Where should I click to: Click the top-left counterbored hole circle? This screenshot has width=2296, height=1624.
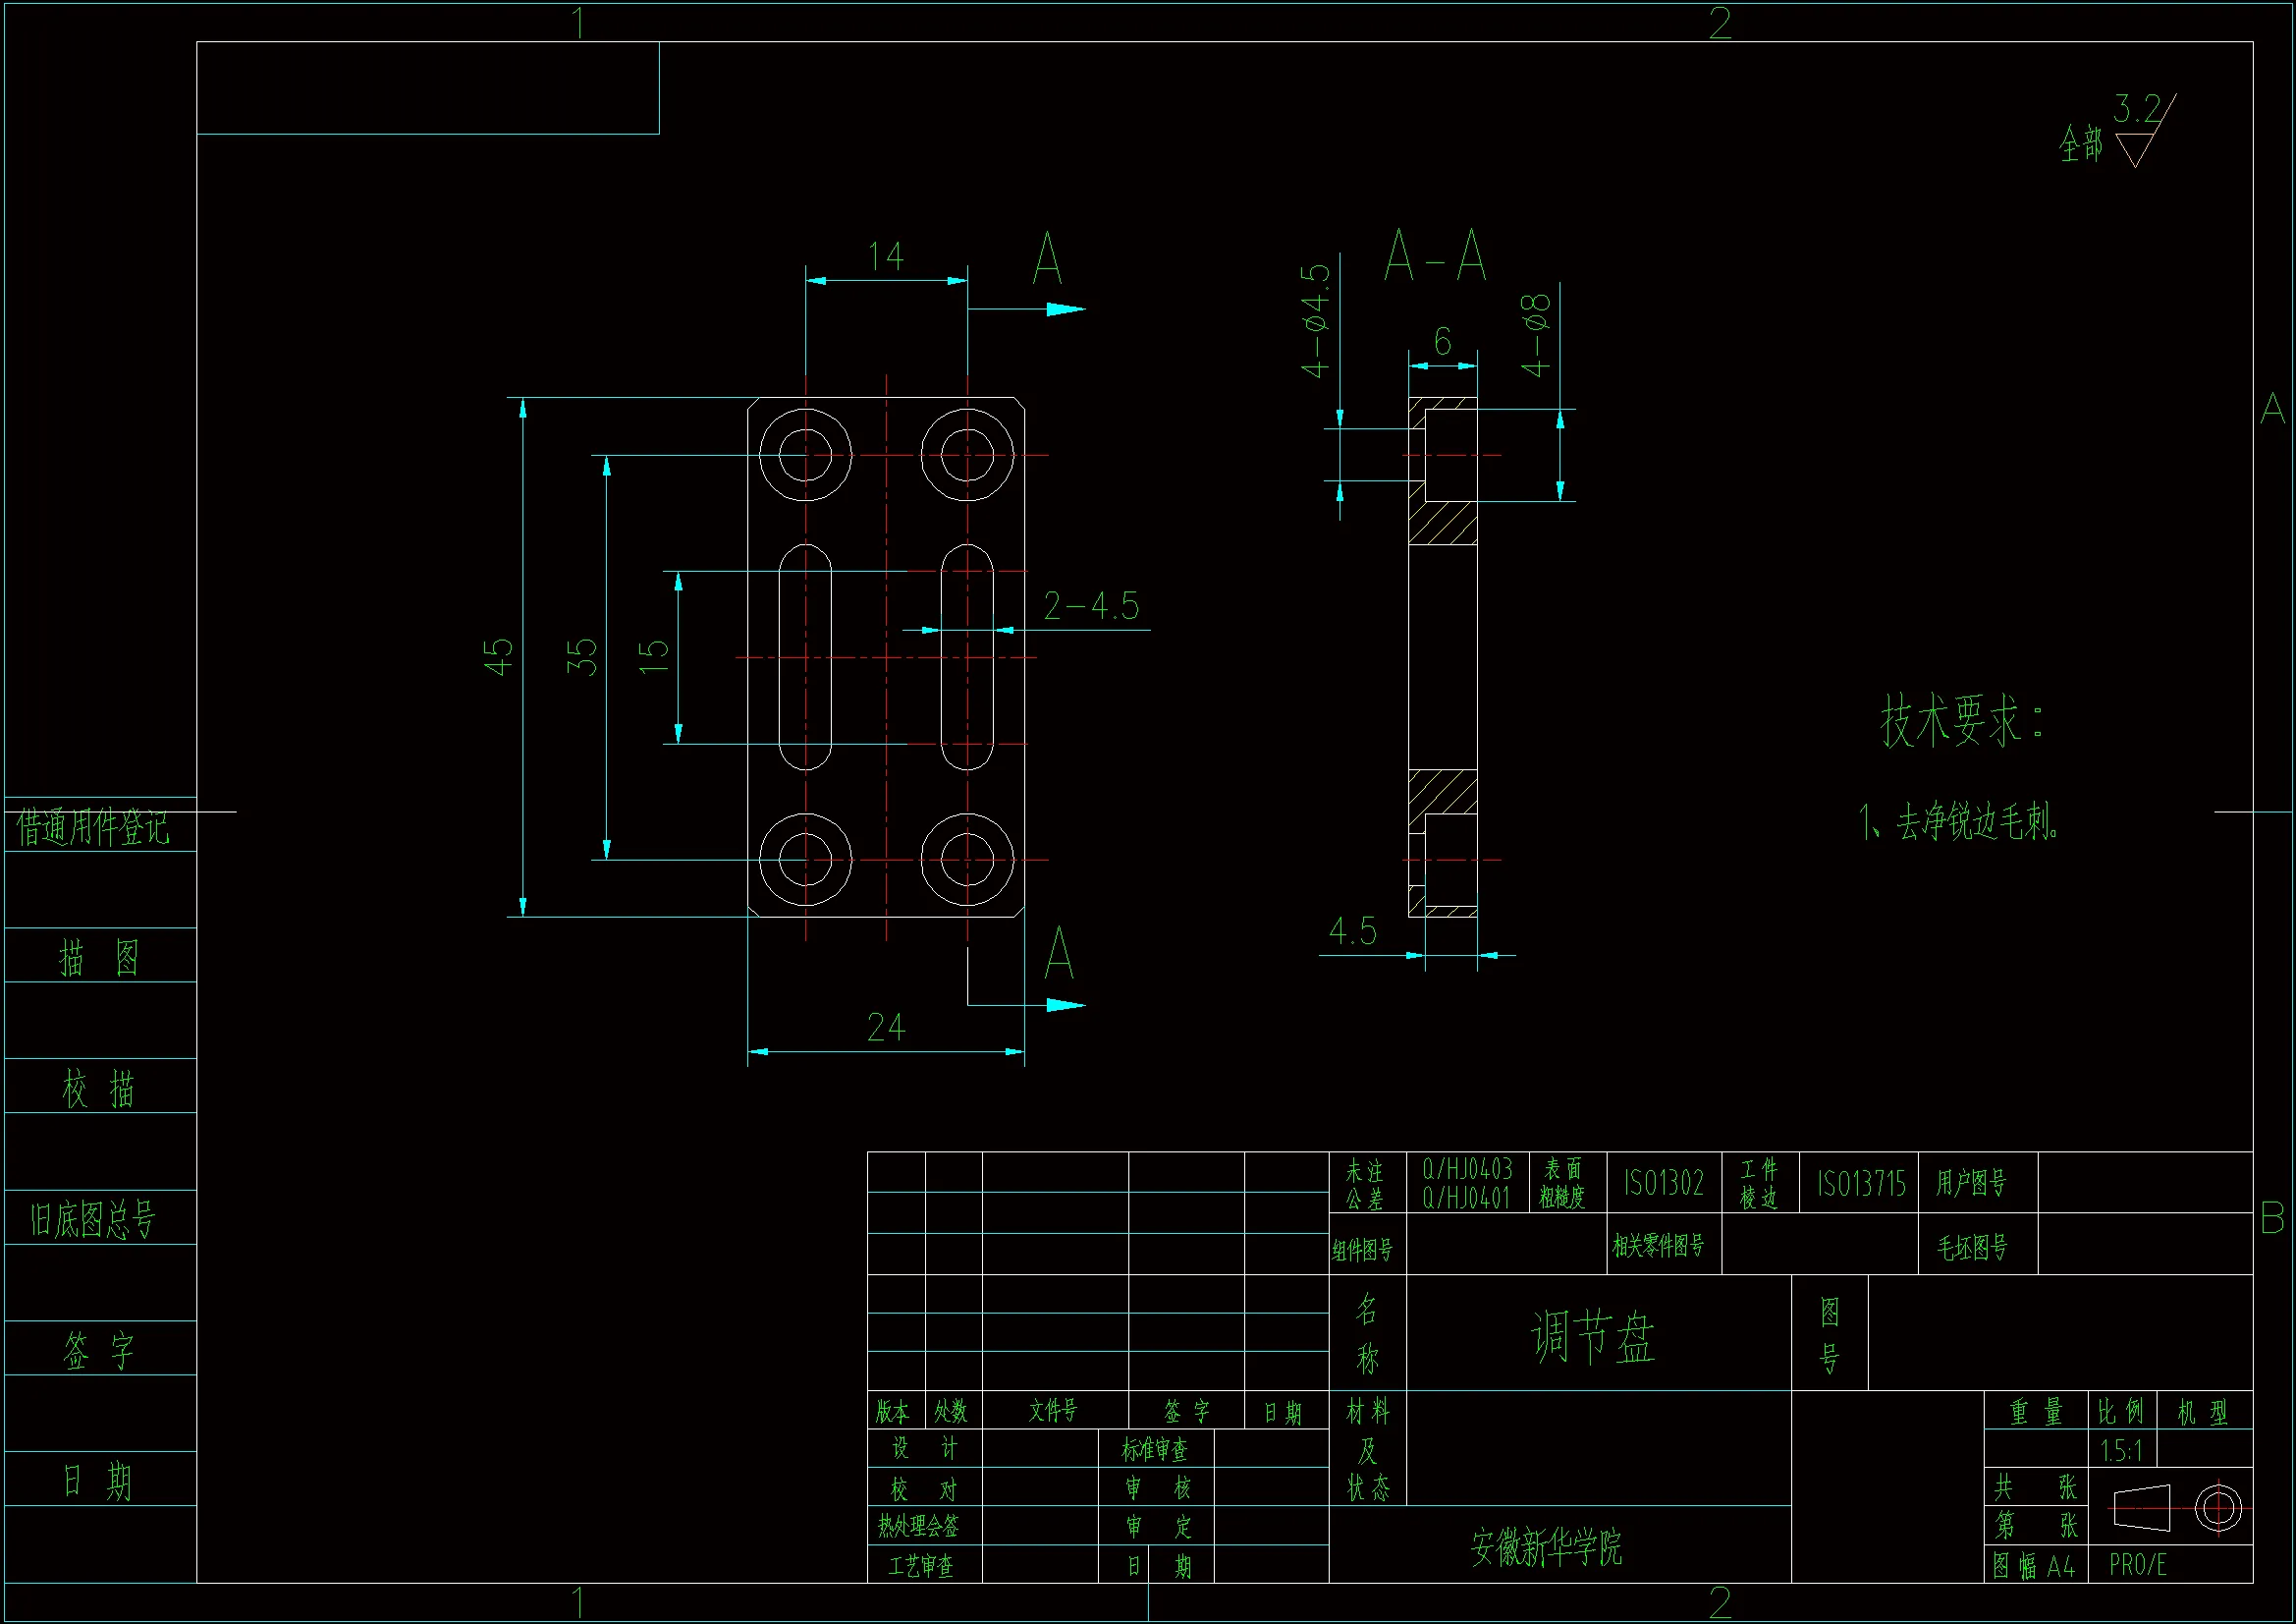click(805, 455)
